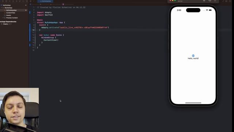Viewport: 234px width, 132px height.
Task: Collapse the MySubApp folder disclosure triangle
Action: (x=1, y=8)
